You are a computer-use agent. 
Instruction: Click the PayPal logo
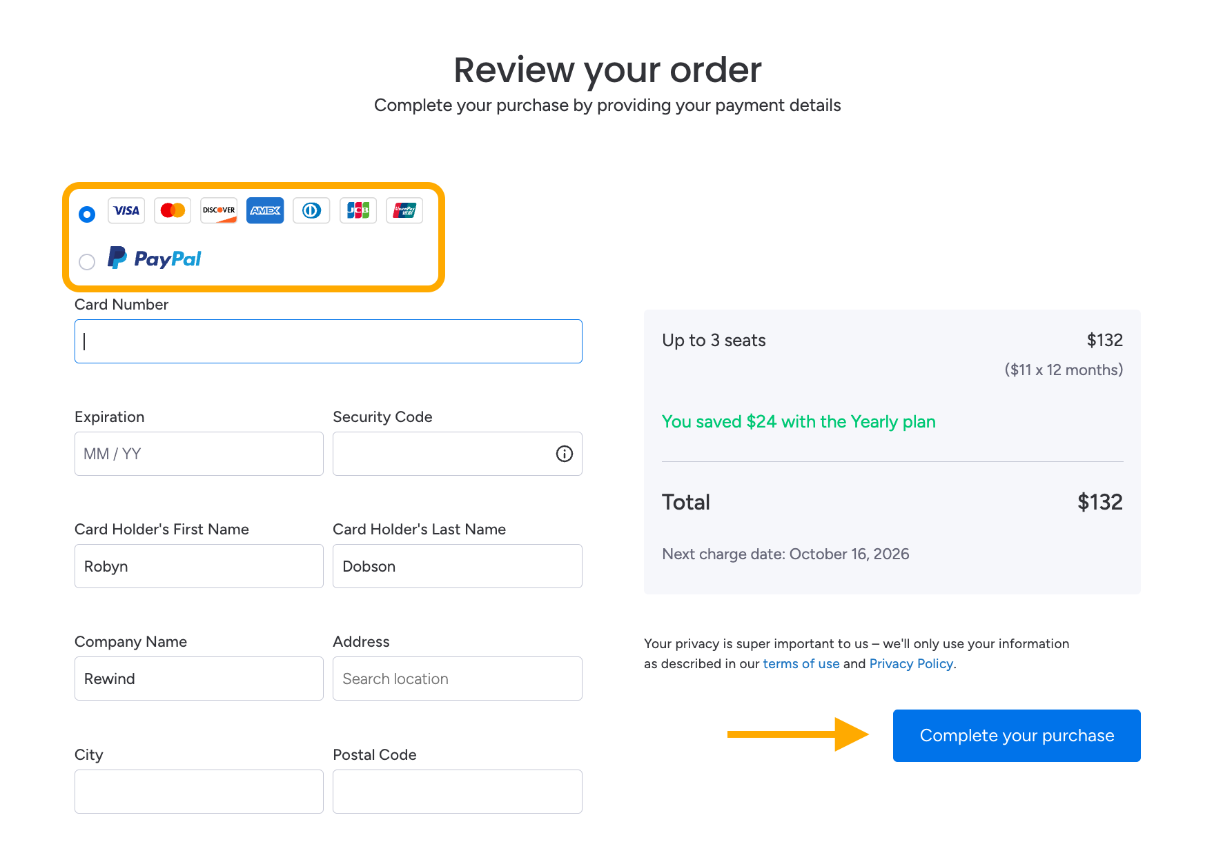(x=155, y=258)
